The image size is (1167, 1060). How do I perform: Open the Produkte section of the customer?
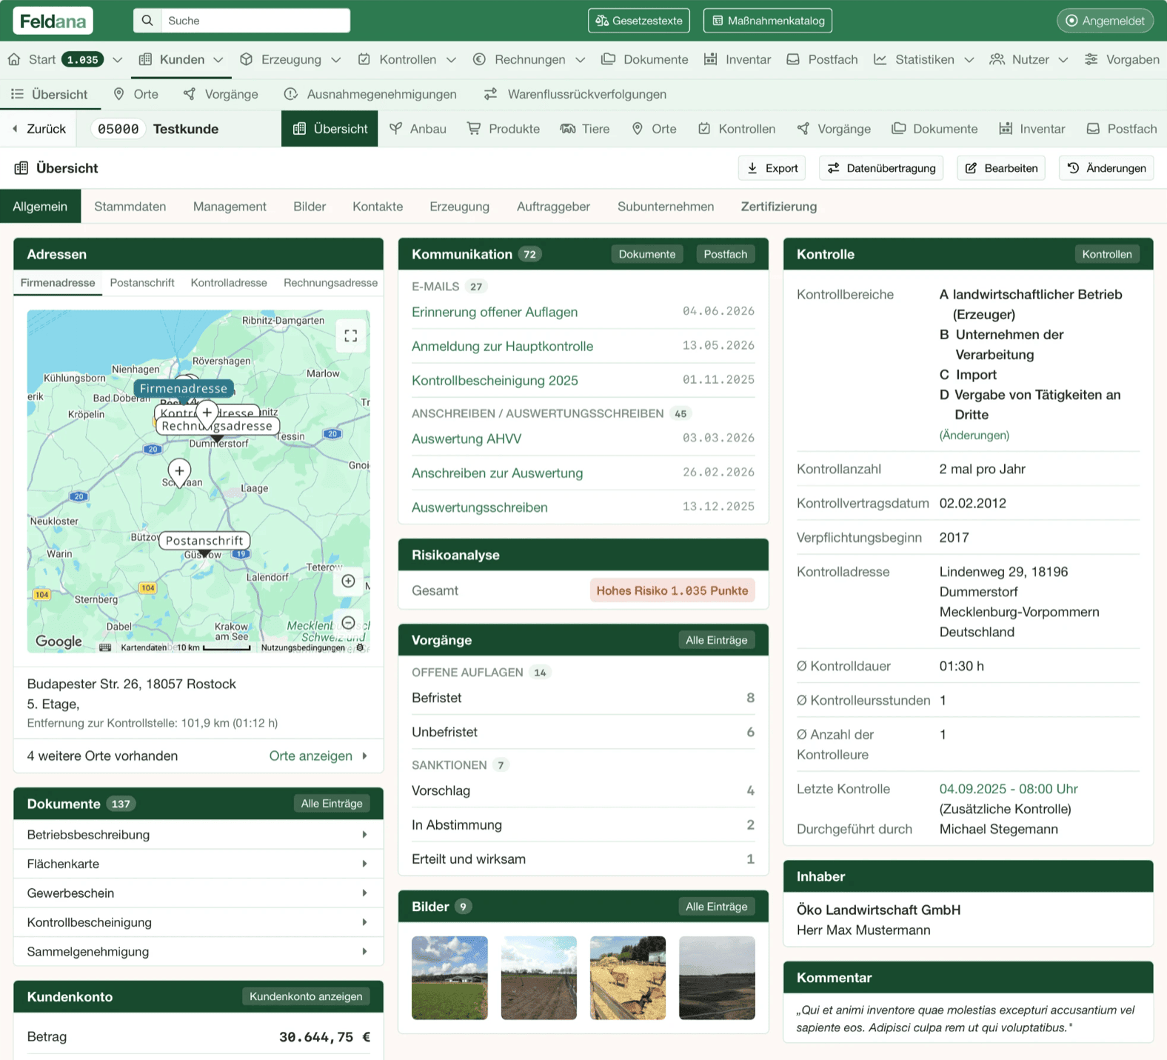[x=503, y=129]
